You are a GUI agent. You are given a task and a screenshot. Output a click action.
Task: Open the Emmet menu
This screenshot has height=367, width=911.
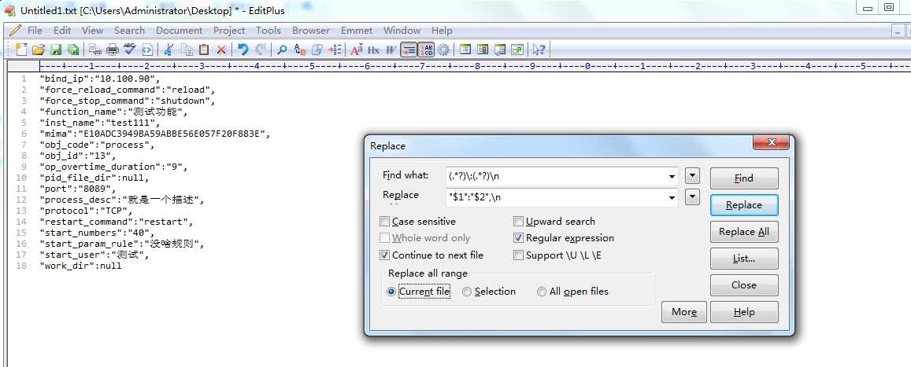pyautogui.click(x=357, y=30)
